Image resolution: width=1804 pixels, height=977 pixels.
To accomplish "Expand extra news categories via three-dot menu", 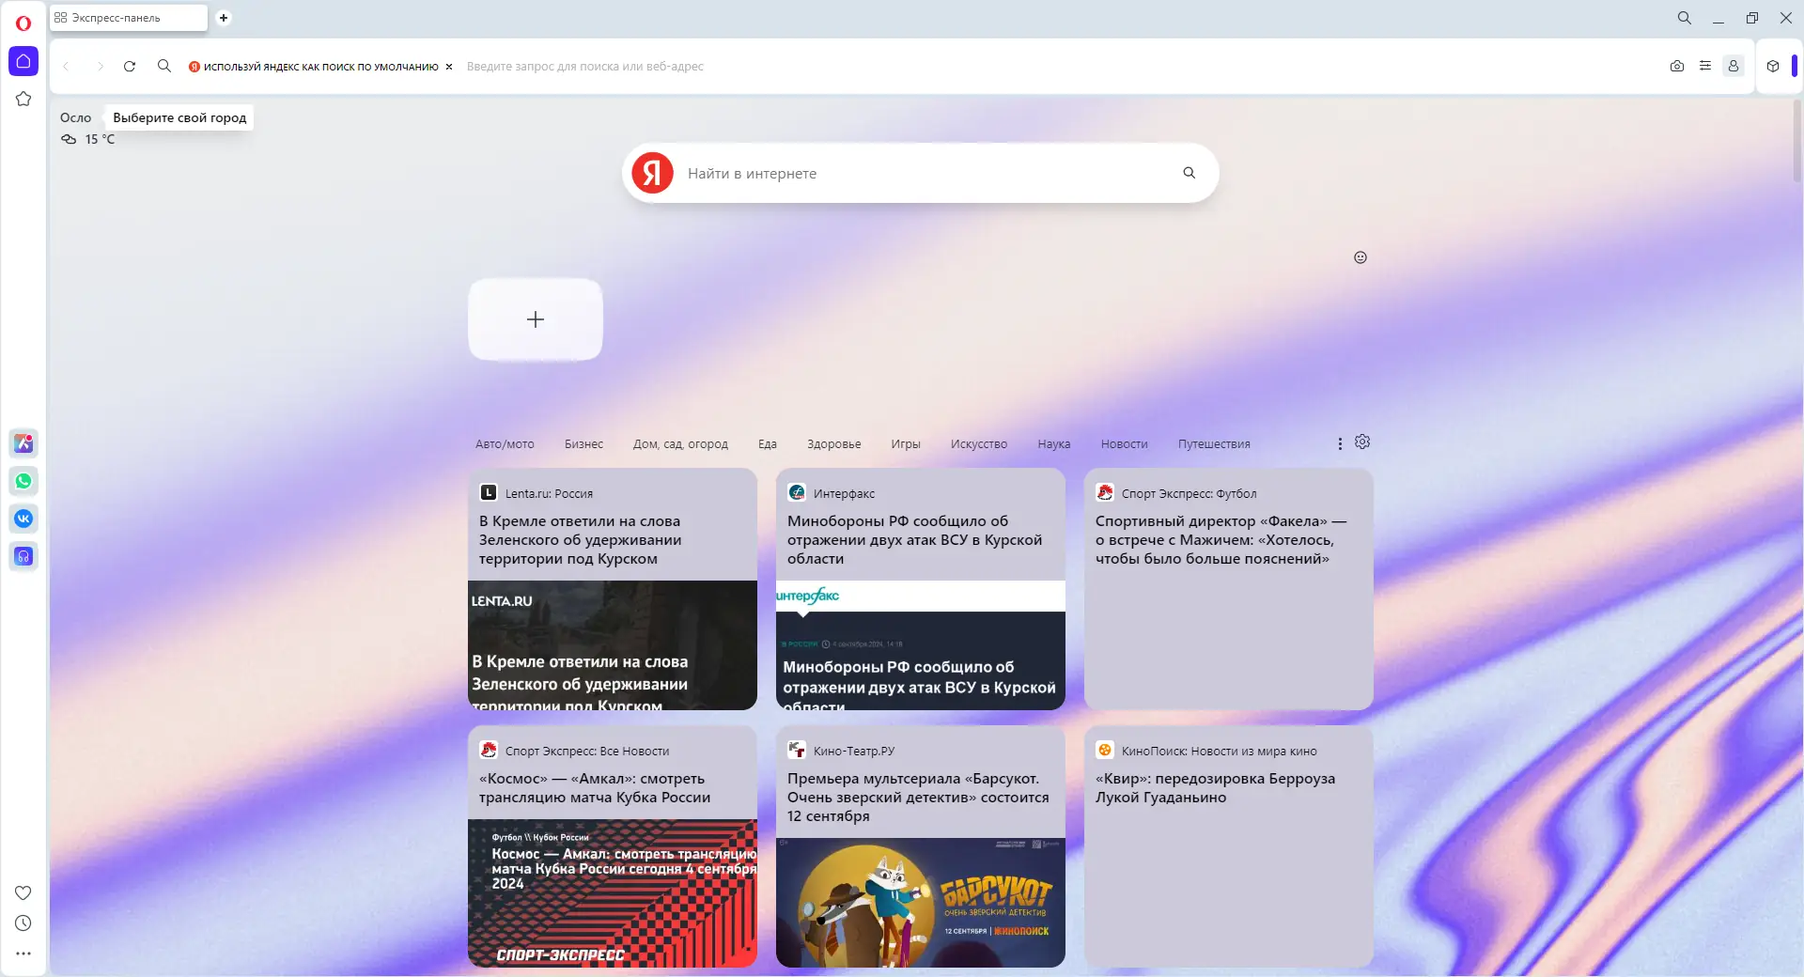I will pyautogui.click(x=1339, y=443).
